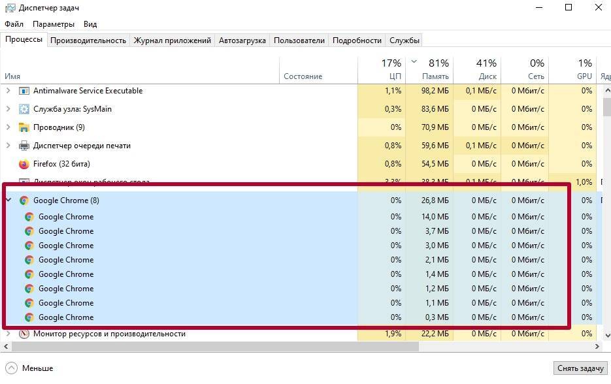Click the Antimalware Service Executable icon
This screenshot has width=611, height=384.
24,91
